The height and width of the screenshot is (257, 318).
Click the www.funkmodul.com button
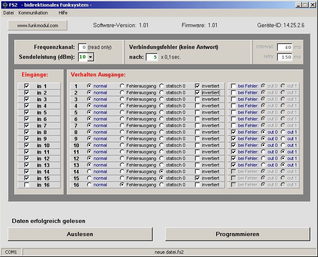pos(37,25)
